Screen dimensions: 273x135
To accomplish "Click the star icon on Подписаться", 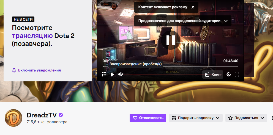I will [x=230, y=118].
